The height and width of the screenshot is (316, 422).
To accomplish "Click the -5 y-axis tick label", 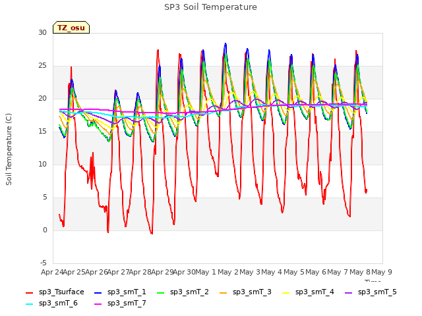I will [x=44, y=263].
